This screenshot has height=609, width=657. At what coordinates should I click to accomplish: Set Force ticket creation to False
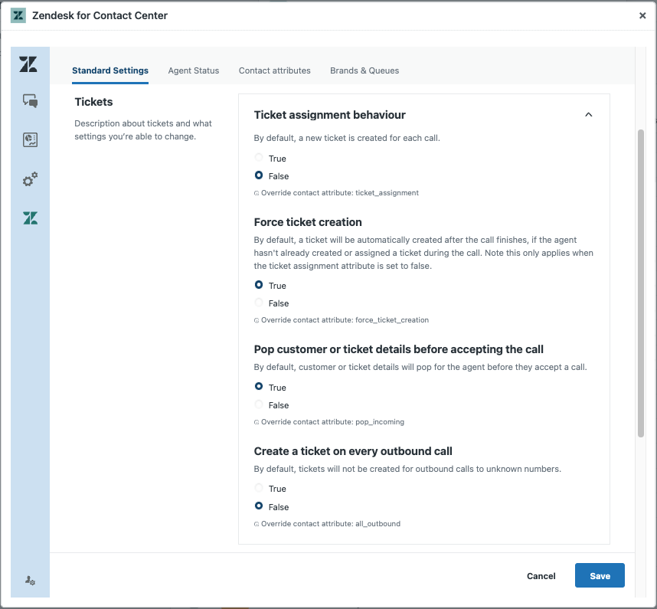(259, 303)
